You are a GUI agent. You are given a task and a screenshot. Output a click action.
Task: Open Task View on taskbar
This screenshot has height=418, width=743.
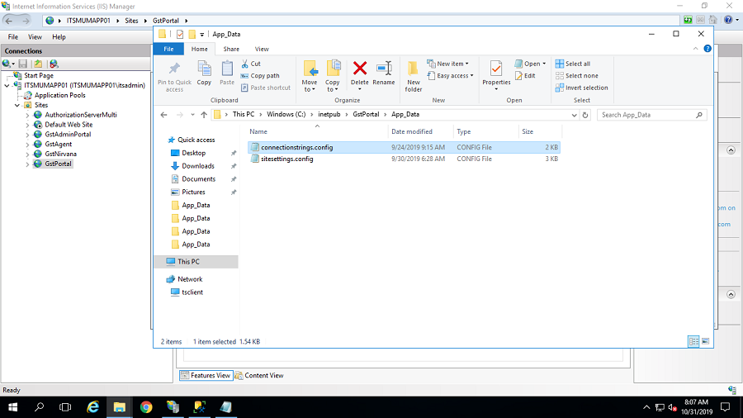point(65,407)
